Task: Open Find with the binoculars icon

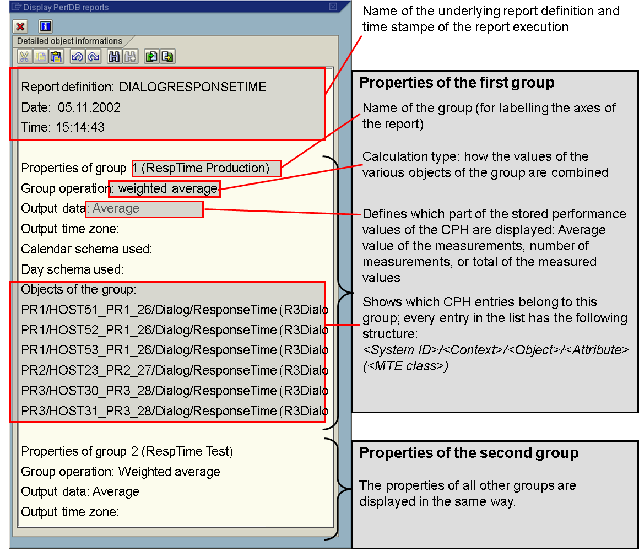Action: point(114,56)
